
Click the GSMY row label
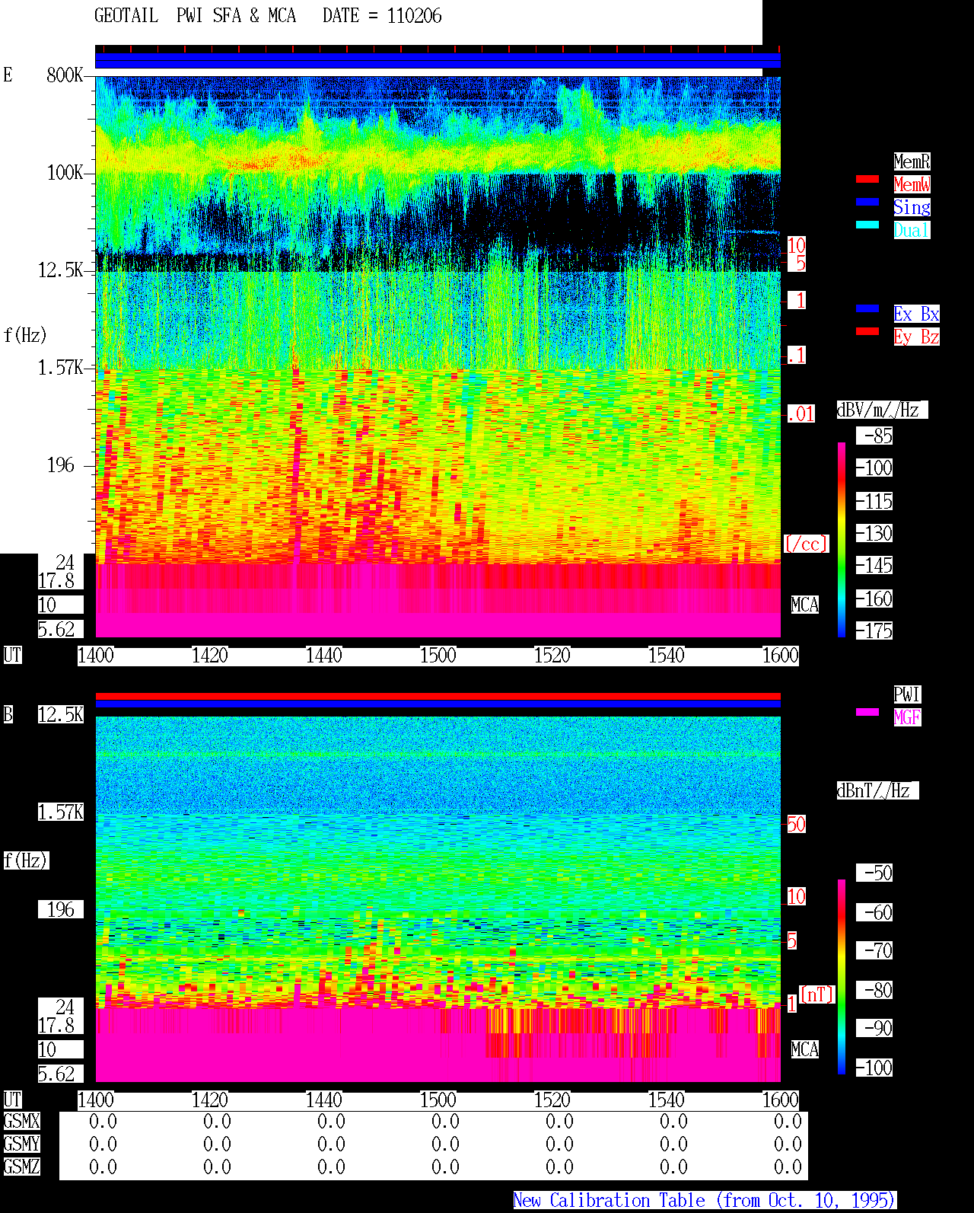tap(22, 1144)
